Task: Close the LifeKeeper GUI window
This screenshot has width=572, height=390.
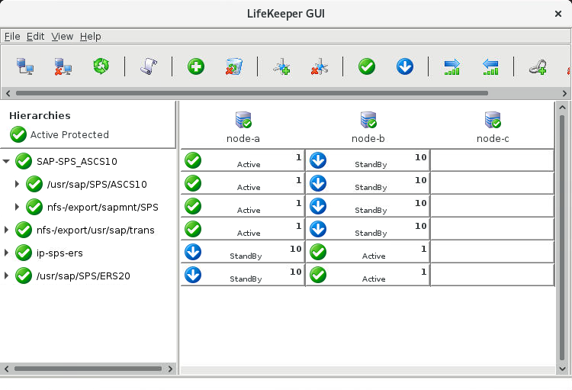Action: pos(558,14)
